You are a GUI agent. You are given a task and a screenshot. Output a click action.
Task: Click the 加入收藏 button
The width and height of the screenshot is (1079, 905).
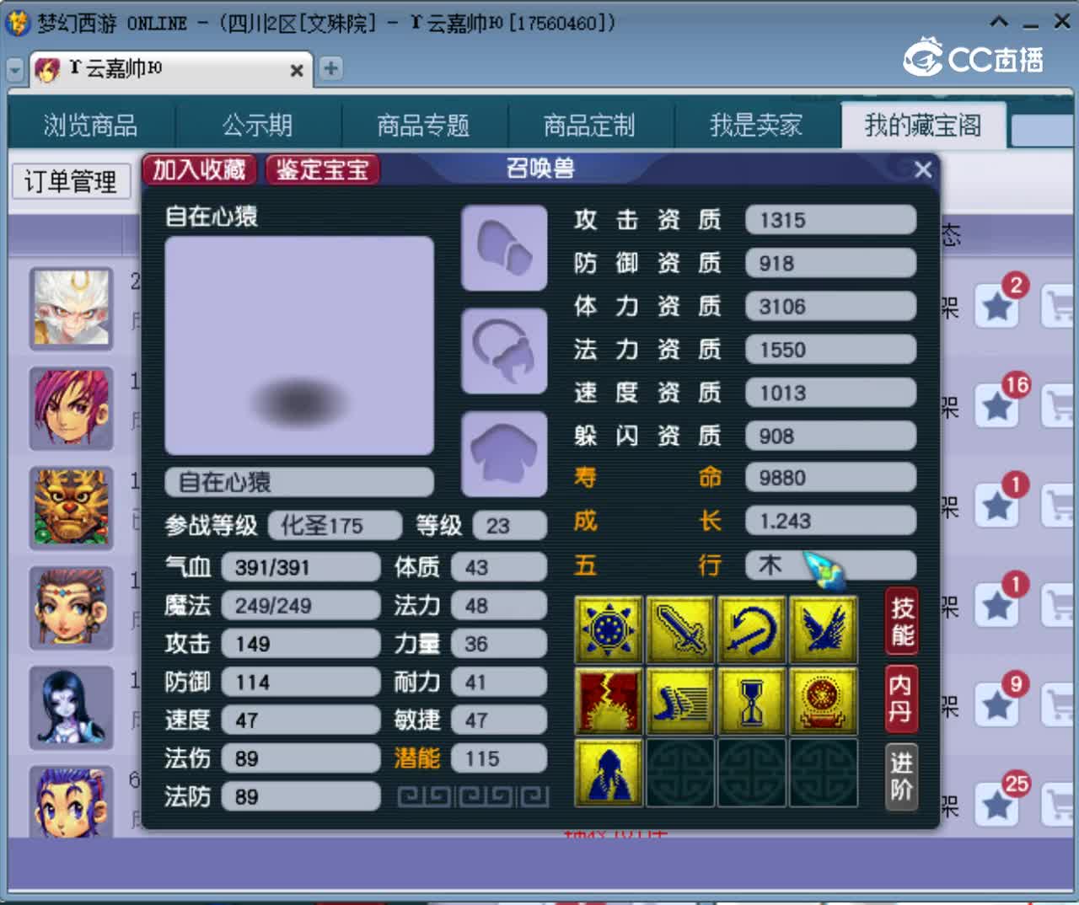(199, 169)
